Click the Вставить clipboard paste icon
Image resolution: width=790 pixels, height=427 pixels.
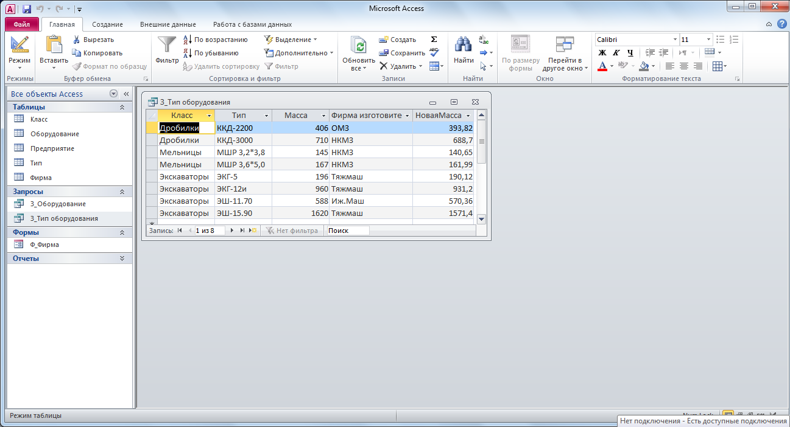tap(54, 44)
